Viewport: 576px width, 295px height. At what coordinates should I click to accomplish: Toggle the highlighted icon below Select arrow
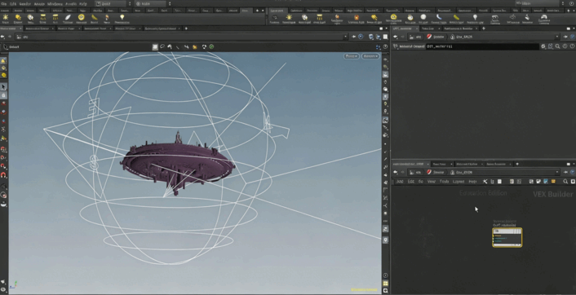click(4, 95)
